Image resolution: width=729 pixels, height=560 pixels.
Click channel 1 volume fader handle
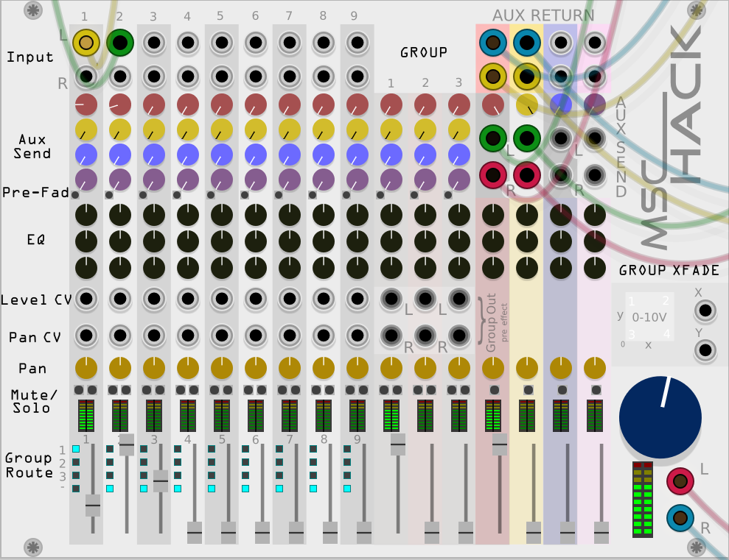pyautogui.click(x=93, y=506)
